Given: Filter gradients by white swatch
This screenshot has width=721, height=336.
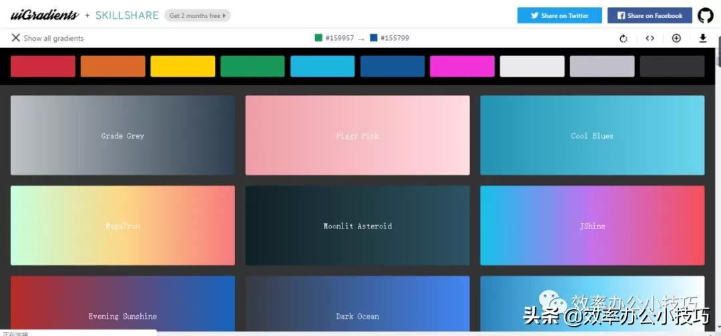Looking at the screenshot, I should tap(532, 66).
